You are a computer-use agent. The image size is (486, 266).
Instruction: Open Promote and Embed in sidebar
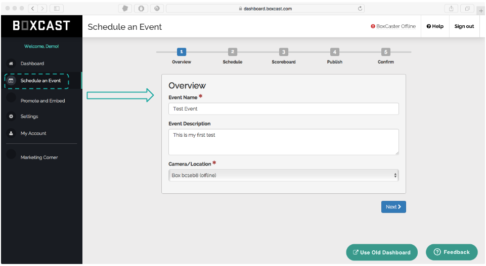tap(42, 101)
